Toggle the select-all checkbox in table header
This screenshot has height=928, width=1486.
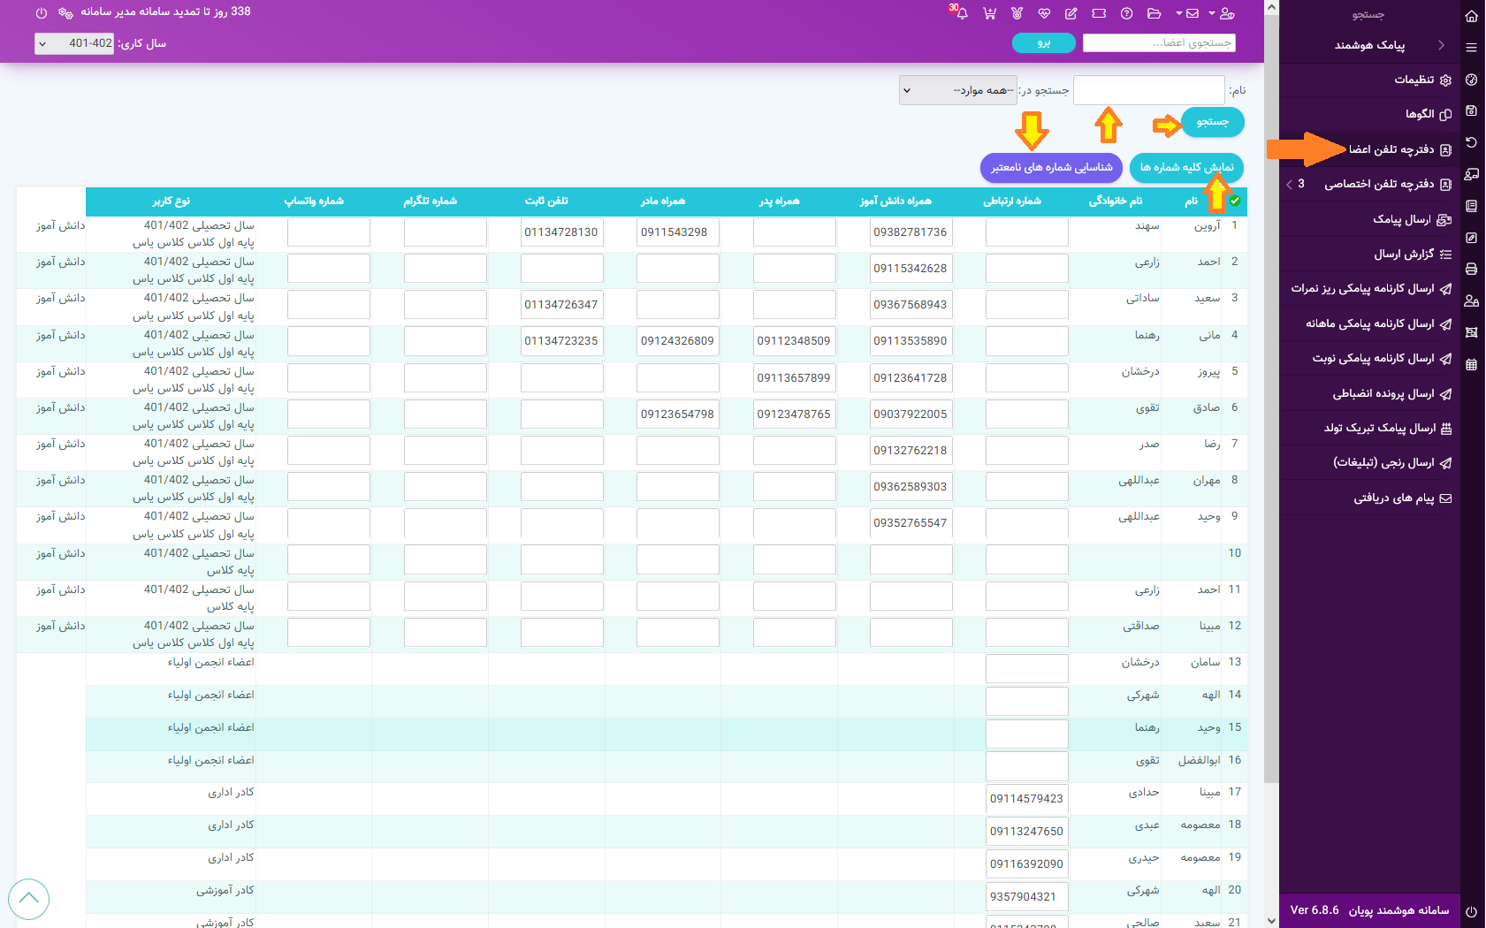(1235, 201)
